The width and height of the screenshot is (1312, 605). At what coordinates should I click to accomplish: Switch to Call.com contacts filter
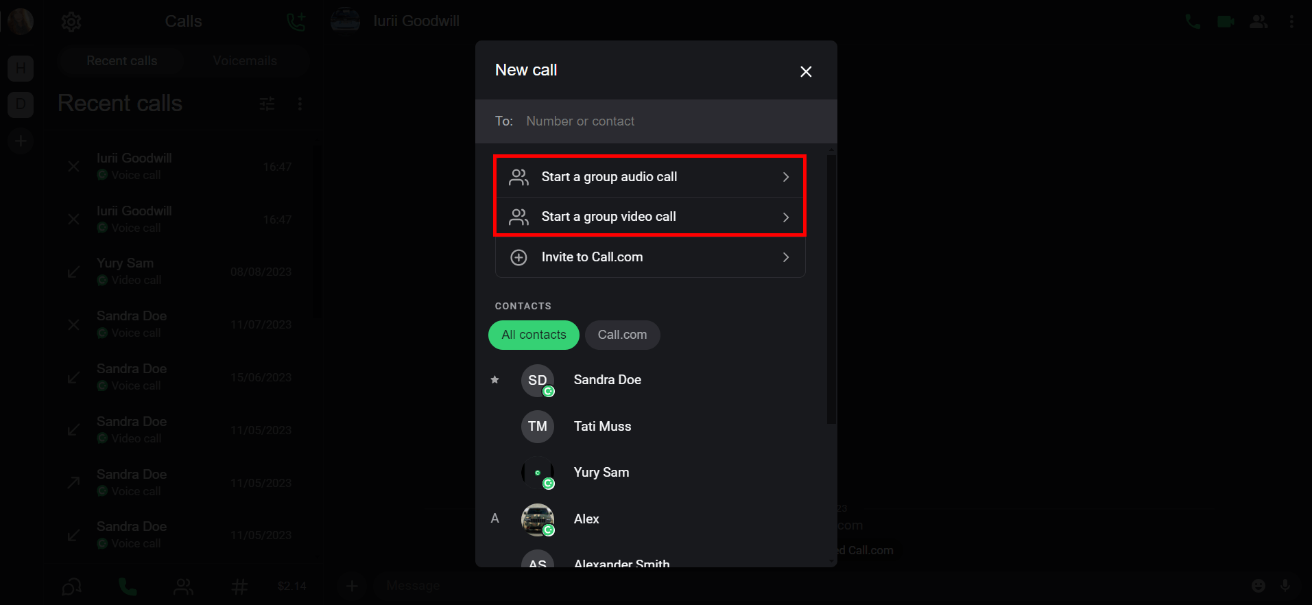tap(622, 335)
